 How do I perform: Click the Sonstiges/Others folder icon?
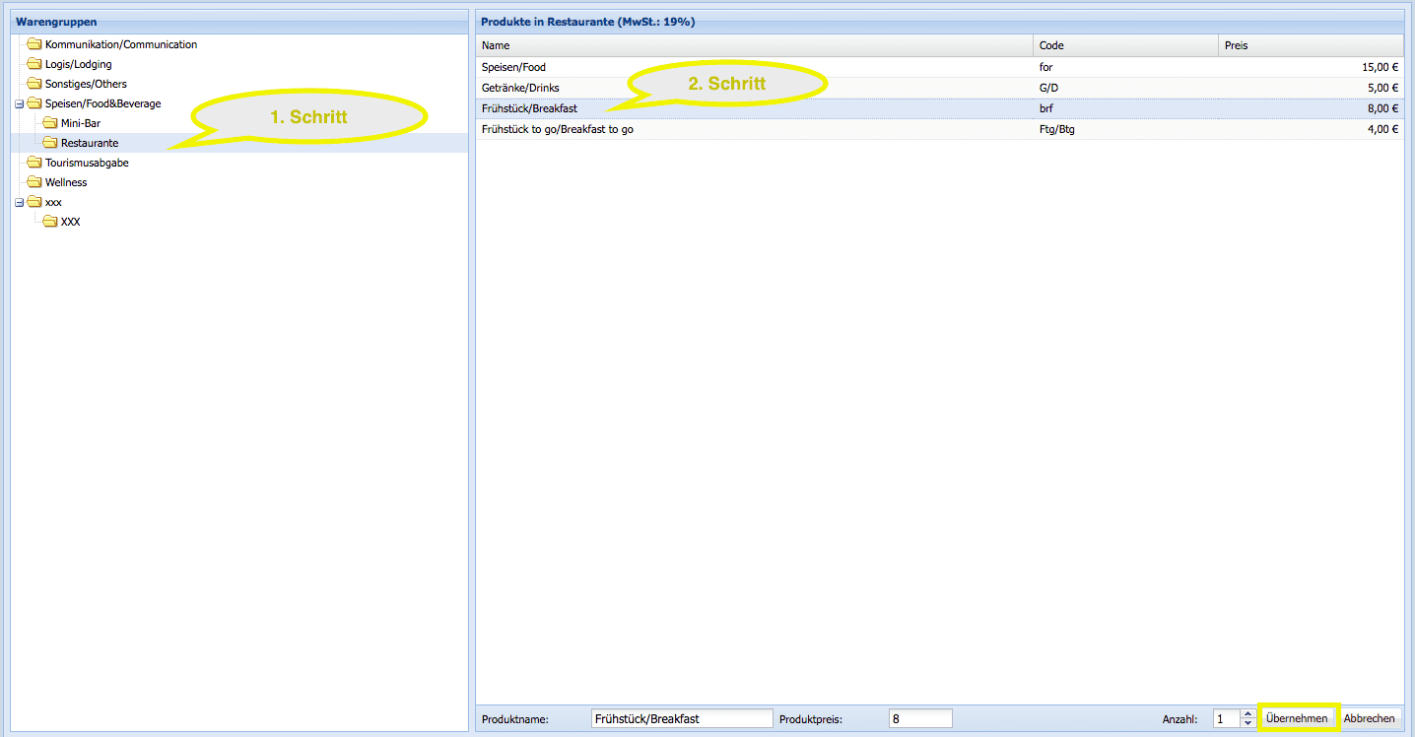click(34, 84)
